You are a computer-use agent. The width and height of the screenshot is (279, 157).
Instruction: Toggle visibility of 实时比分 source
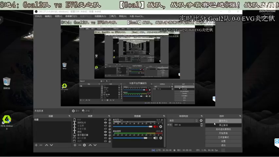pyautogui.click(x=105, y=123)
